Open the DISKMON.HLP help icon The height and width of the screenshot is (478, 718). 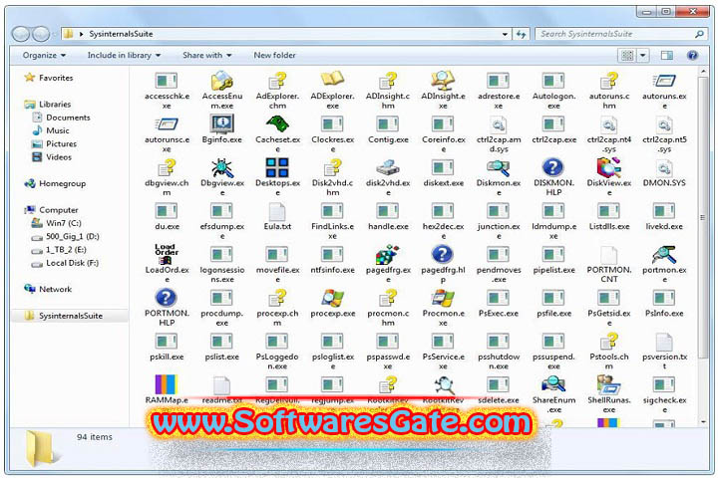[x=553, y=167]
